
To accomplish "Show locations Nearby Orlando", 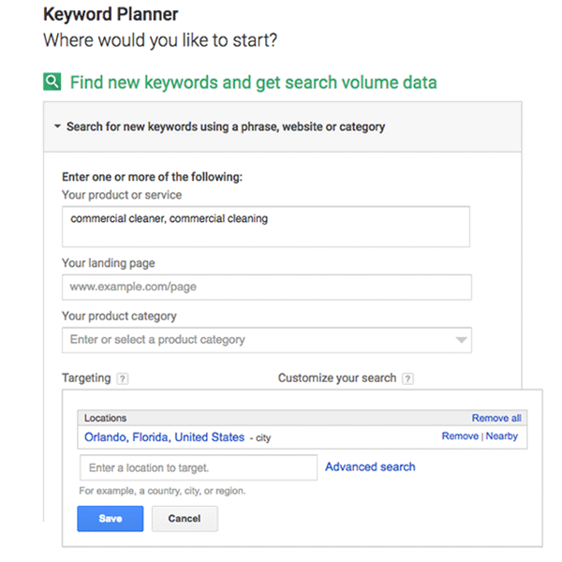I will click(x=502, y=436).
